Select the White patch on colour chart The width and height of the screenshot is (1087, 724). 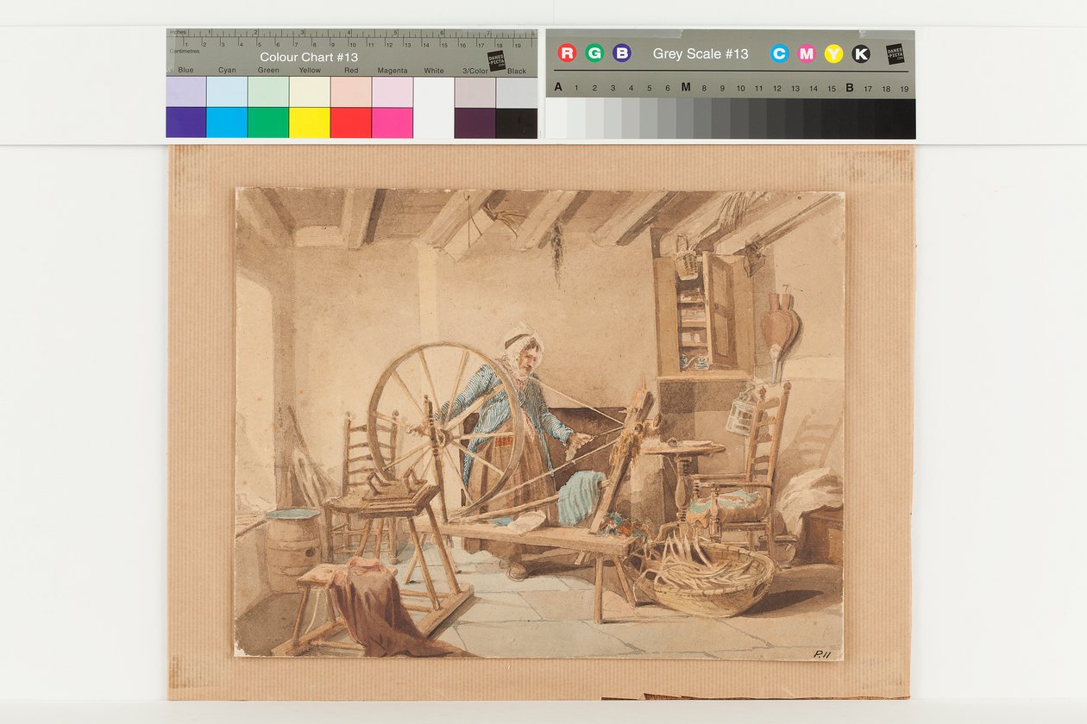point(434,108)
